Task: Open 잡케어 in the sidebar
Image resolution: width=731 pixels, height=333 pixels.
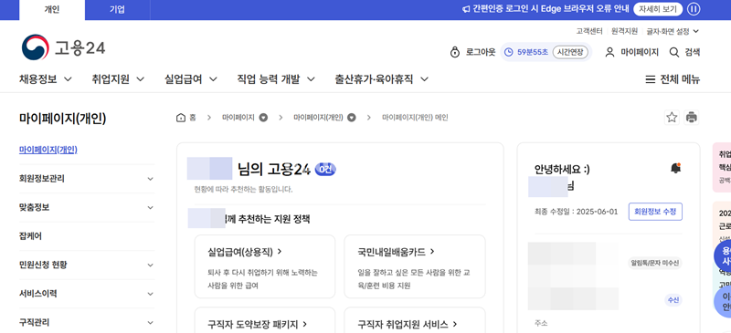Action: pyautogui.click(x=30, y=236)
